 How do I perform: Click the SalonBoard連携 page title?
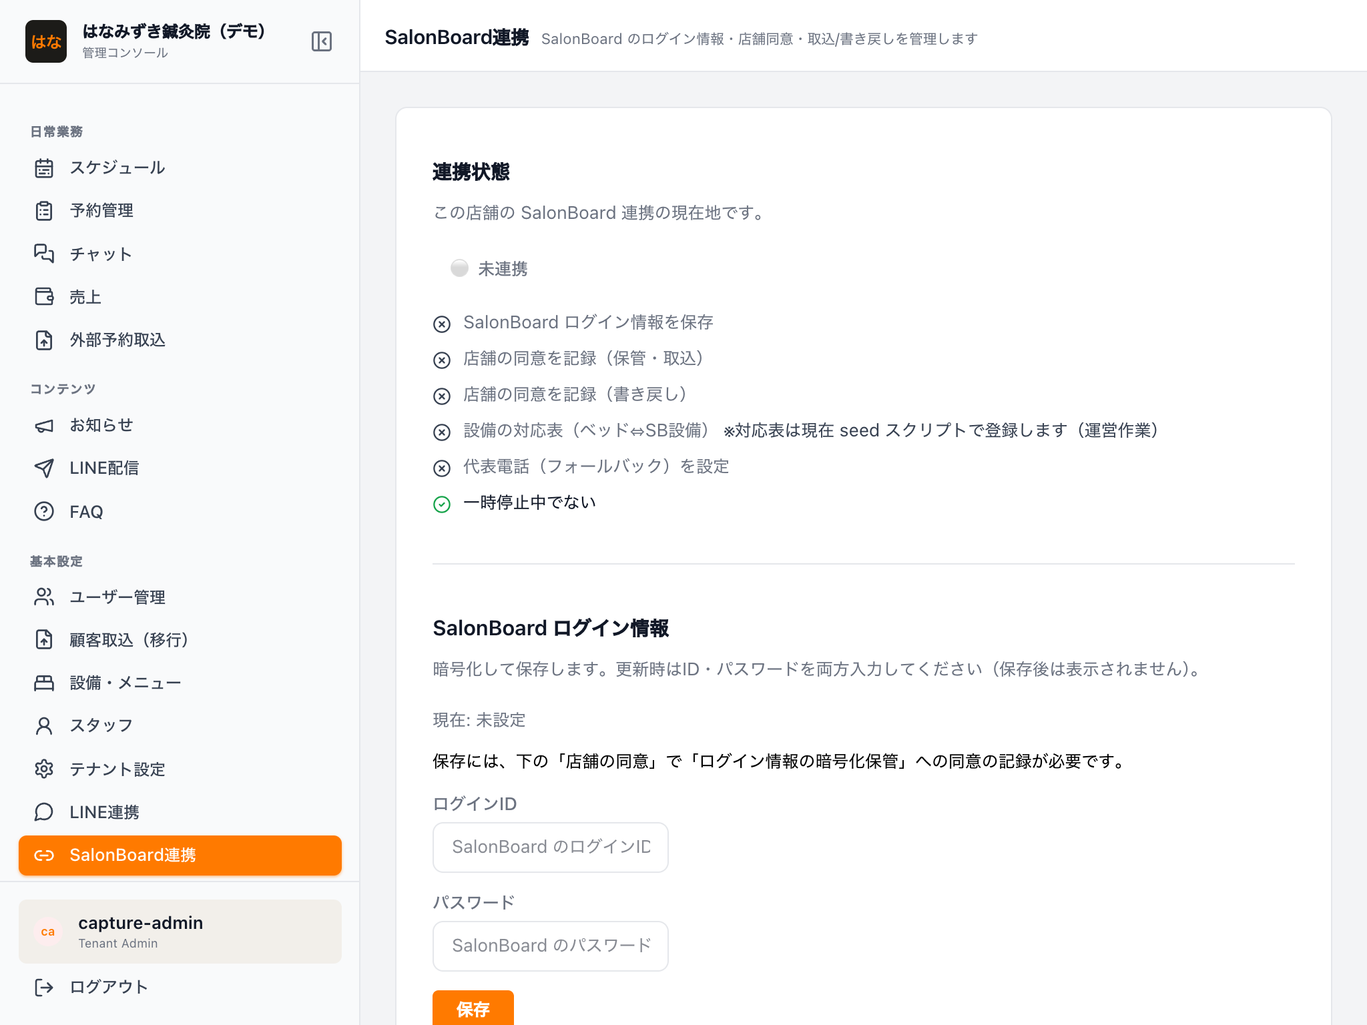coord(457,37)
